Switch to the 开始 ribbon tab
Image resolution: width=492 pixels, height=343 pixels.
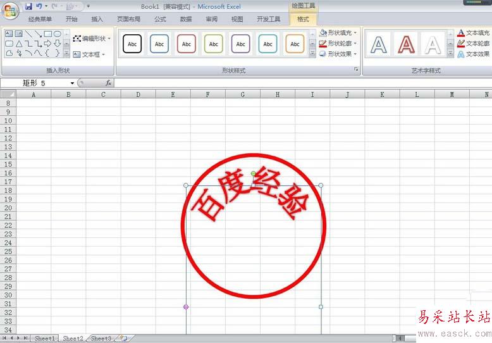[71, 19]
